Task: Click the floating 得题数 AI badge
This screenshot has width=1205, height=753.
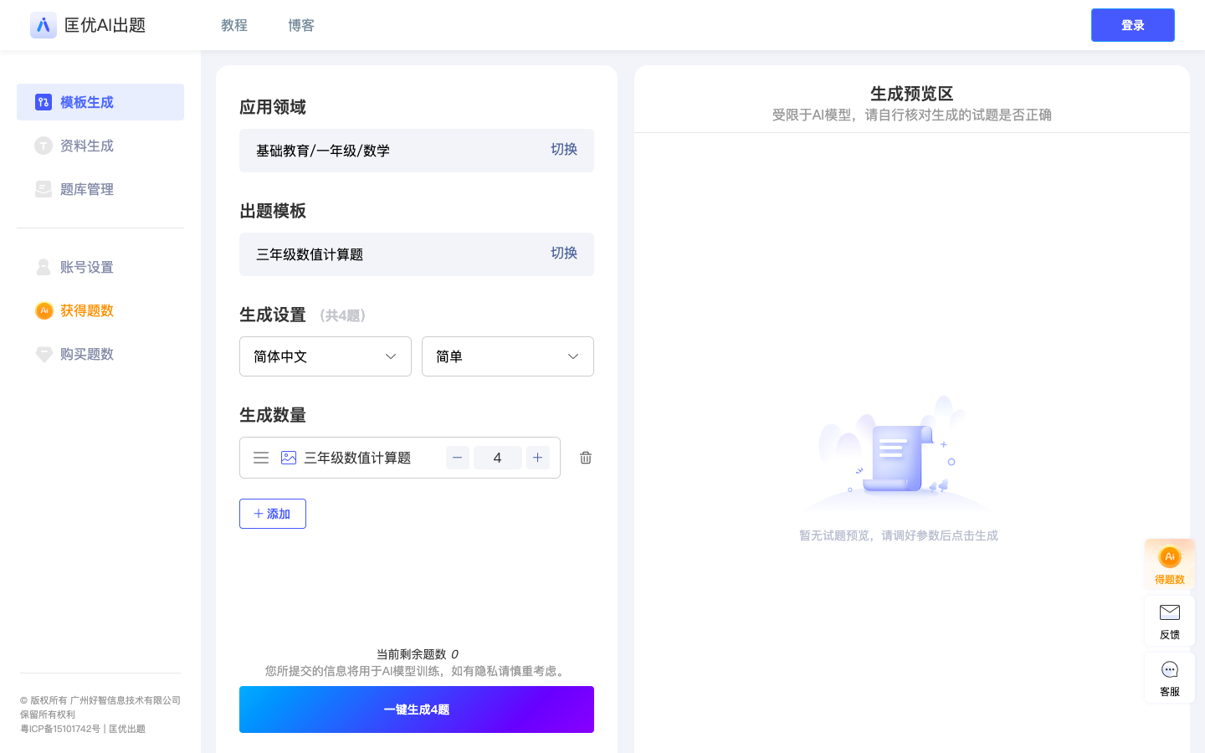Action: click(1169, 564)
